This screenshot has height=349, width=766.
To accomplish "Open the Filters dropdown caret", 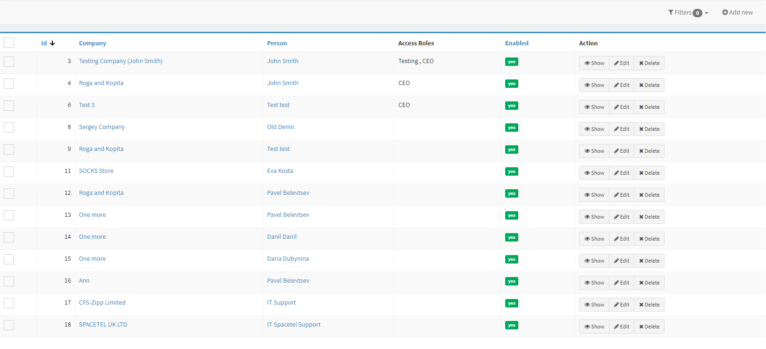I will tap(707, 13).
